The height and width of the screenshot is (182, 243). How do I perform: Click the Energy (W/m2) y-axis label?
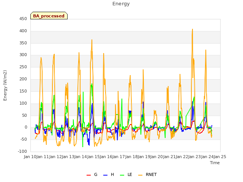pyautogui.click(x=5, y=85)
